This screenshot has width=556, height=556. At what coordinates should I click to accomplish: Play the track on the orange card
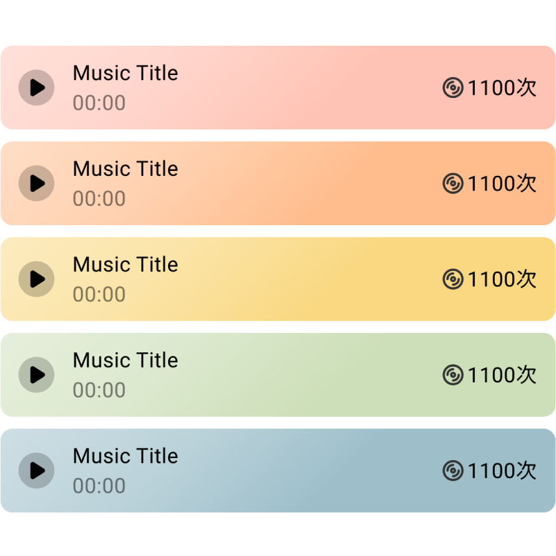pos(37,183)
